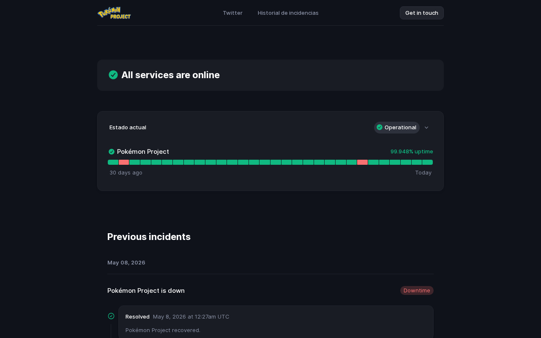
Task: Click the Resolved check circle icon
Action: pyautogui.click(x=111, y=316)
